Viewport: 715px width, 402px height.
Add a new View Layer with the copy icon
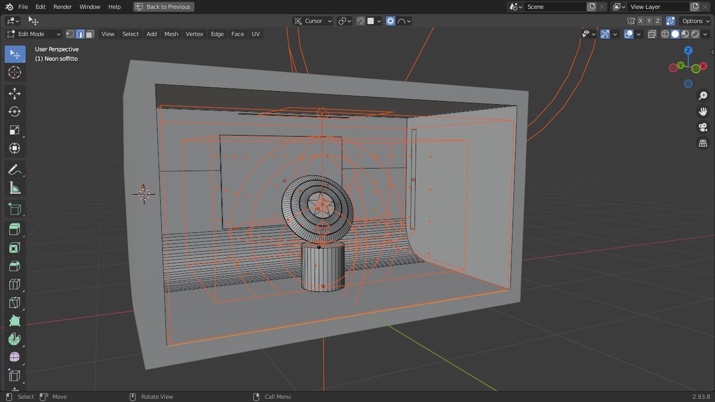point(695,7)
